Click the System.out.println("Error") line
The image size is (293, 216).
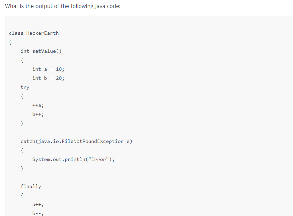(x=73, y=160)
